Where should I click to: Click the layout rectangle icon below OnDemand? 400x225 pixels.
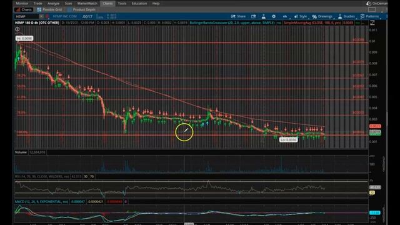(372, 10)
